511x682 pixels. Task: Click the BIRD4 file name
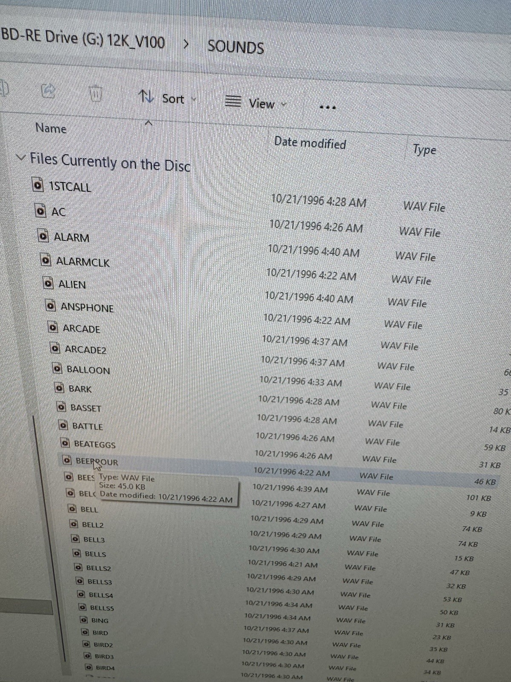[x=105, y=668]
